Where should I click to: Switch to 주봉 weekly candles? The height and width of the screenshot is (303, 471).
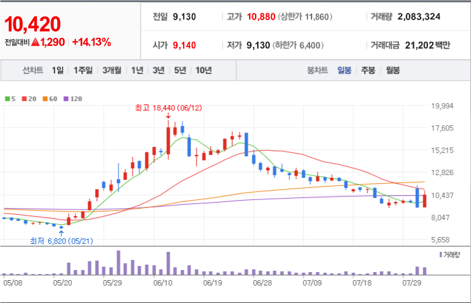[x=368, y=71]
